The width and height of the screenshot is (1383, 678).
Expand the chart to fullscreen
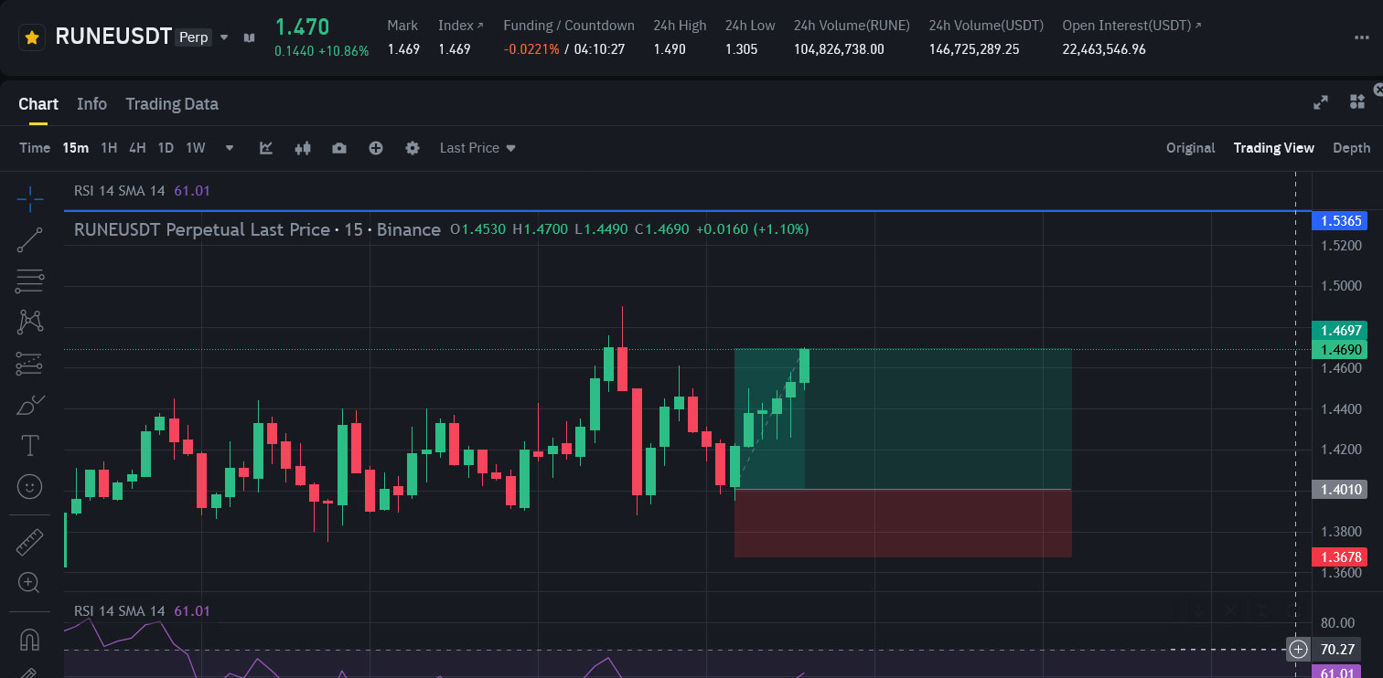pyautogui.click(x=1321, y=102)
